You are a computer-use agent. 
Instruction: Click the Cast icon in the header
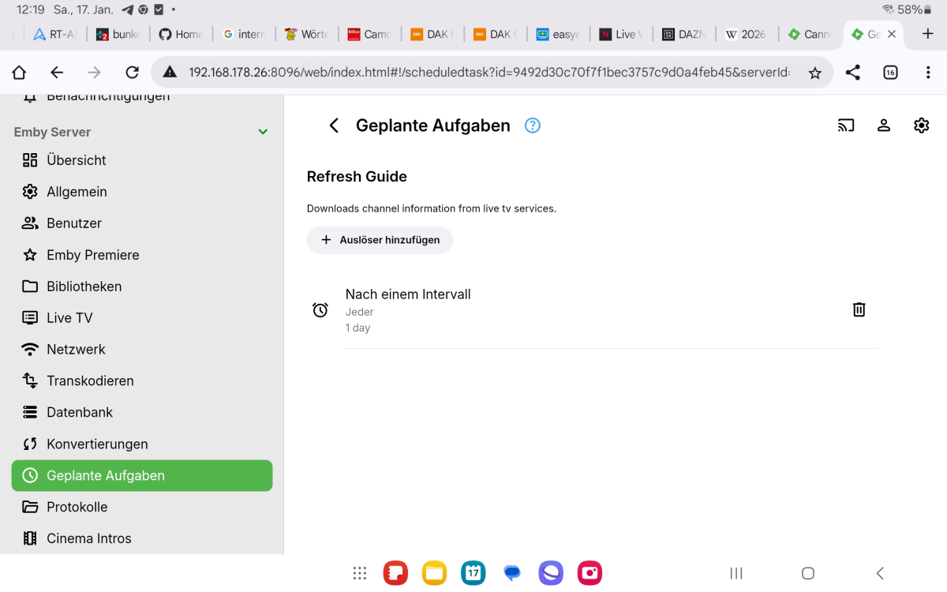(x=846, y=125)
